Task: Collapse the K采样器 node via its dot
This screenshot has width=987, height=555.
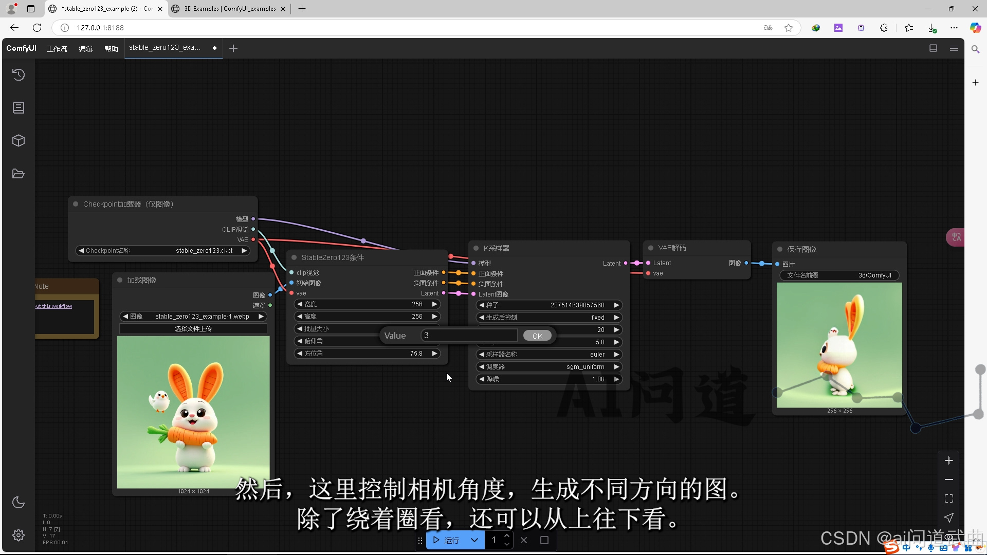Action: (x=476, y=248)
